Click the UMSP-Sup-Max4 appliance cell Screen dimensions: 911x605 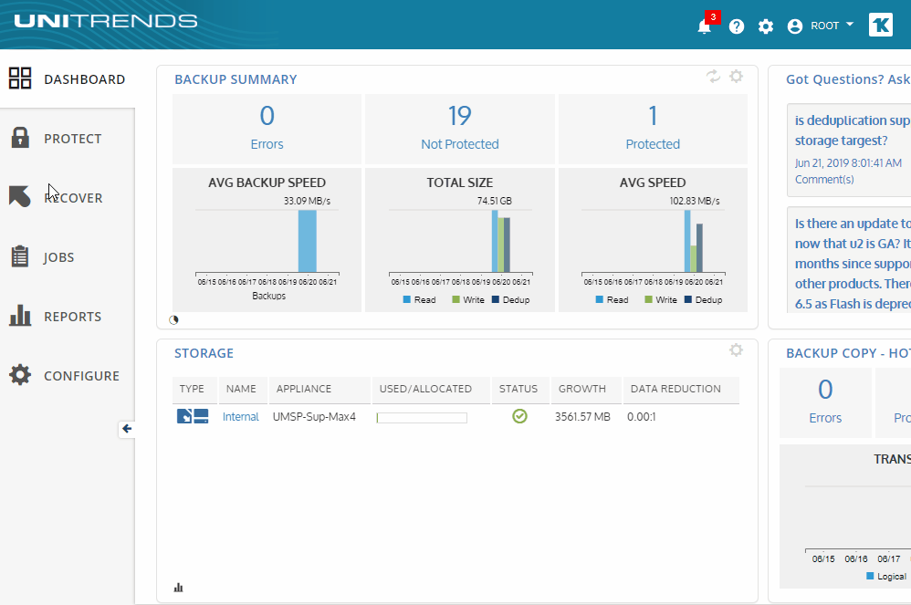314,417
